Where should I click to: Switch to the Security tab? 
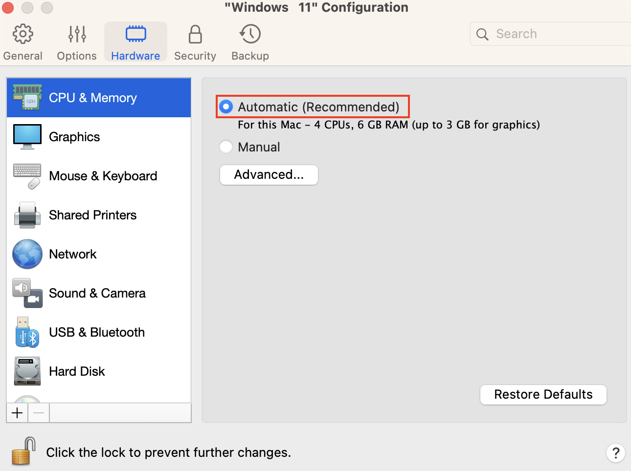[x=195, y=42]
